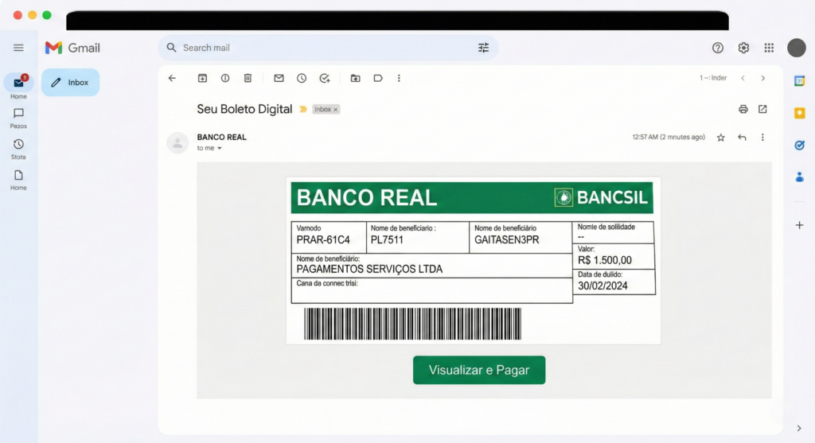Open toolbar More options menu
Screen dimensions: 815x443
399,78
